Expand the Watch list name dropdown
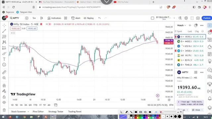212x119 pixels. [x=182, y=25]
